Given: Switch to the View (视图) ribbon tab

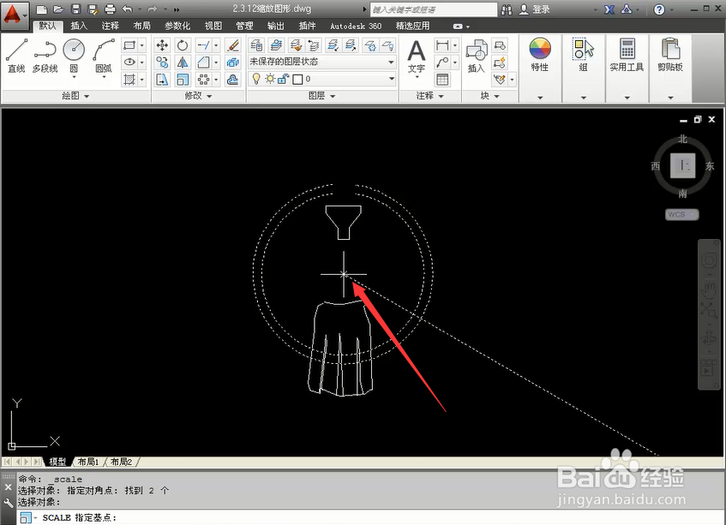Looking at the screenshot, I should [x=213, y=26].
